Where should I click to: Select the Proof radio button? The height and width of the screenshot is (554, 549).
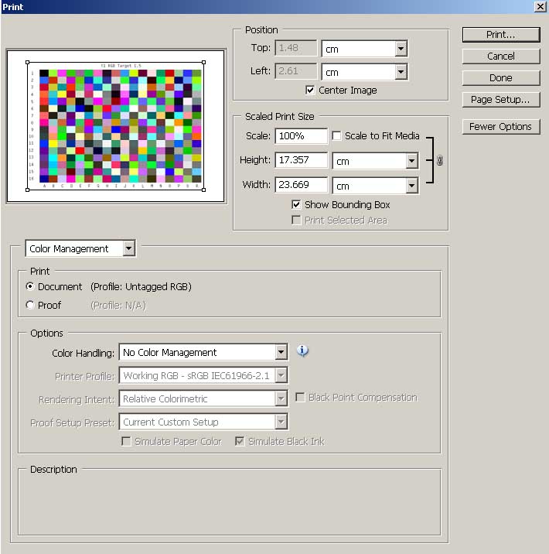click(30, 305)
